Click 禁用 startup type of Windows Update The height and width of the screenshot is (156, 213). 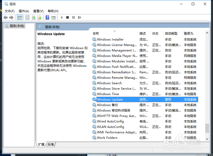(x=168, y=99)
